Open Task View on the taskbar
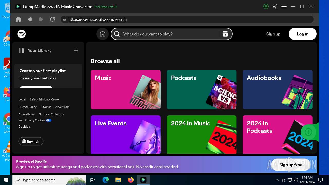The width and height of the screenshot is (329, 185). tap(93, 180)
